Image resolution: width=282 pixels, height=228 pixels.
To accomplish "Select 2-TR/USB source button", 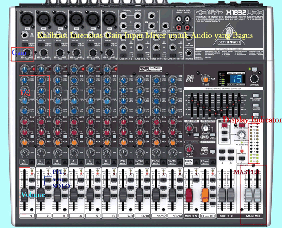I will tap(224, 125).
